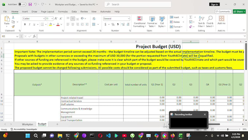Toggle the AutoSave switch
This screenshot has height=140, width=248.
pyautogui.click(x=22, y=4)
